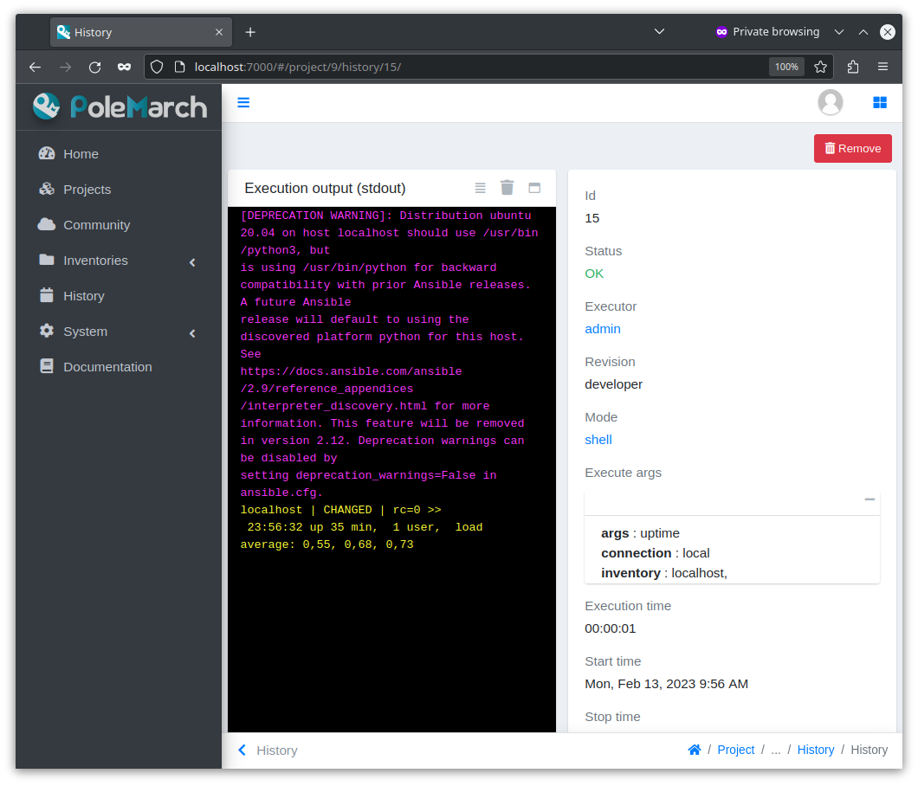This screenshot has height=786, width=918.
Task: Bookmark this page with star icon
Action: (x=820, y=67)
